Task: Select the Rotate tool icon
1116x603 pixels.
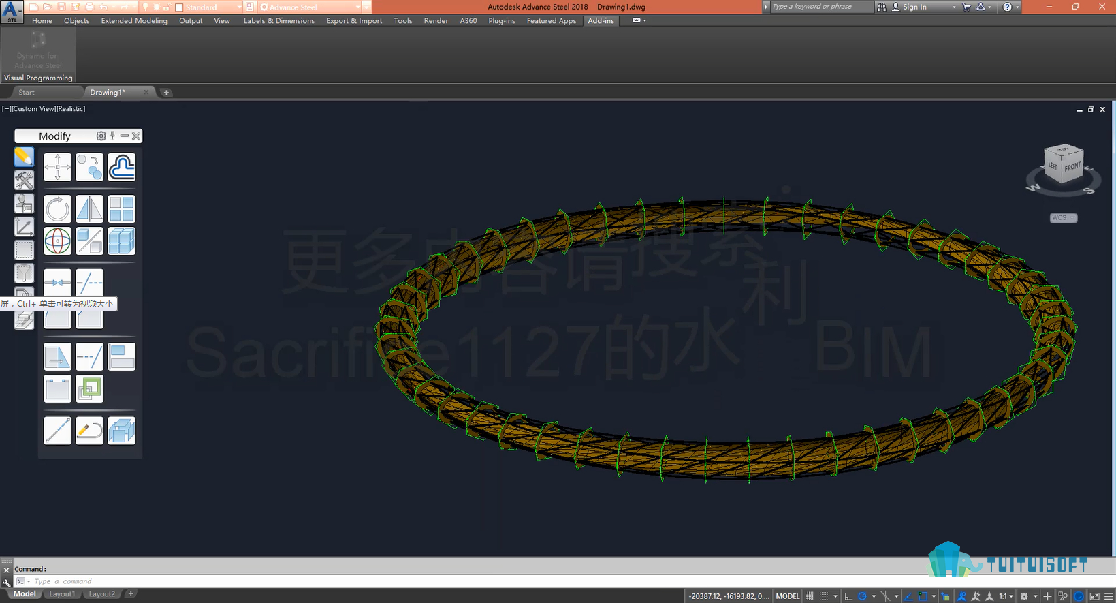Action: [x=57, y=209]
